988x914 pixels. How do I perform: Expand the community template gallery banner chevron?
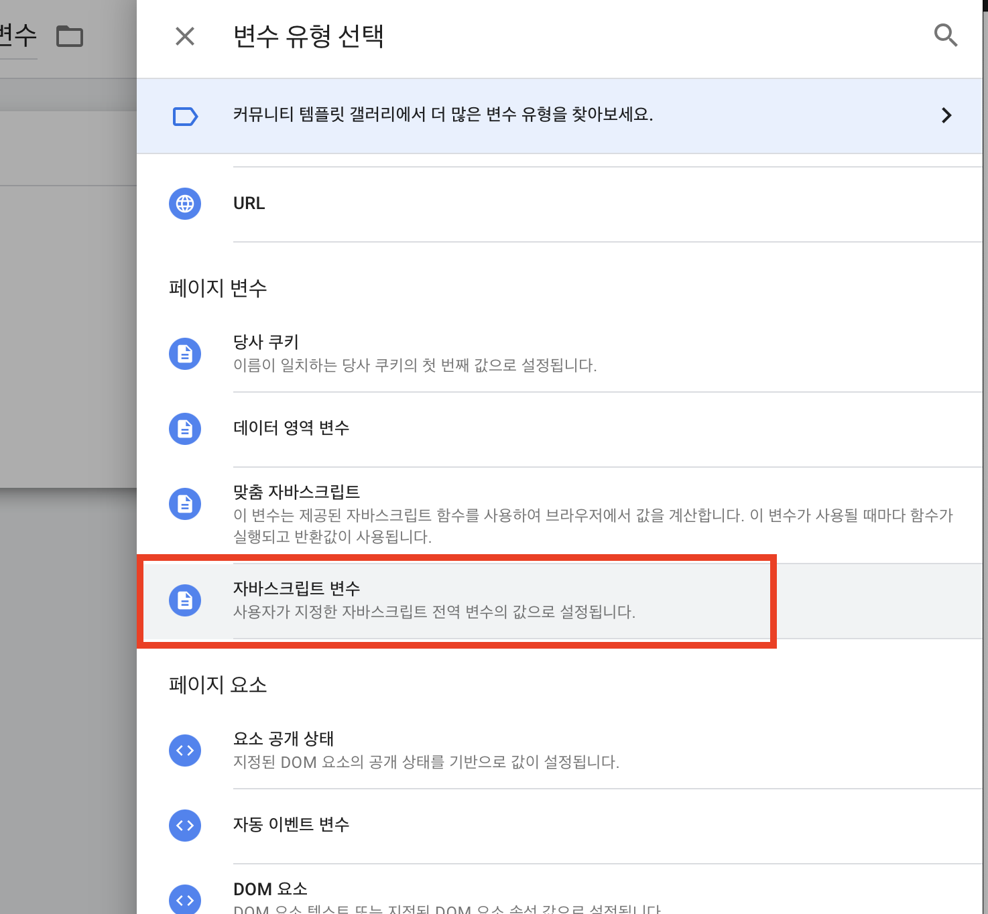tap(946, 115)
